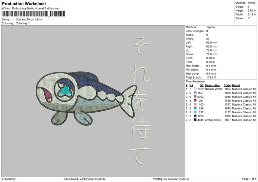Click the Up value 73.8 mm

212,50
